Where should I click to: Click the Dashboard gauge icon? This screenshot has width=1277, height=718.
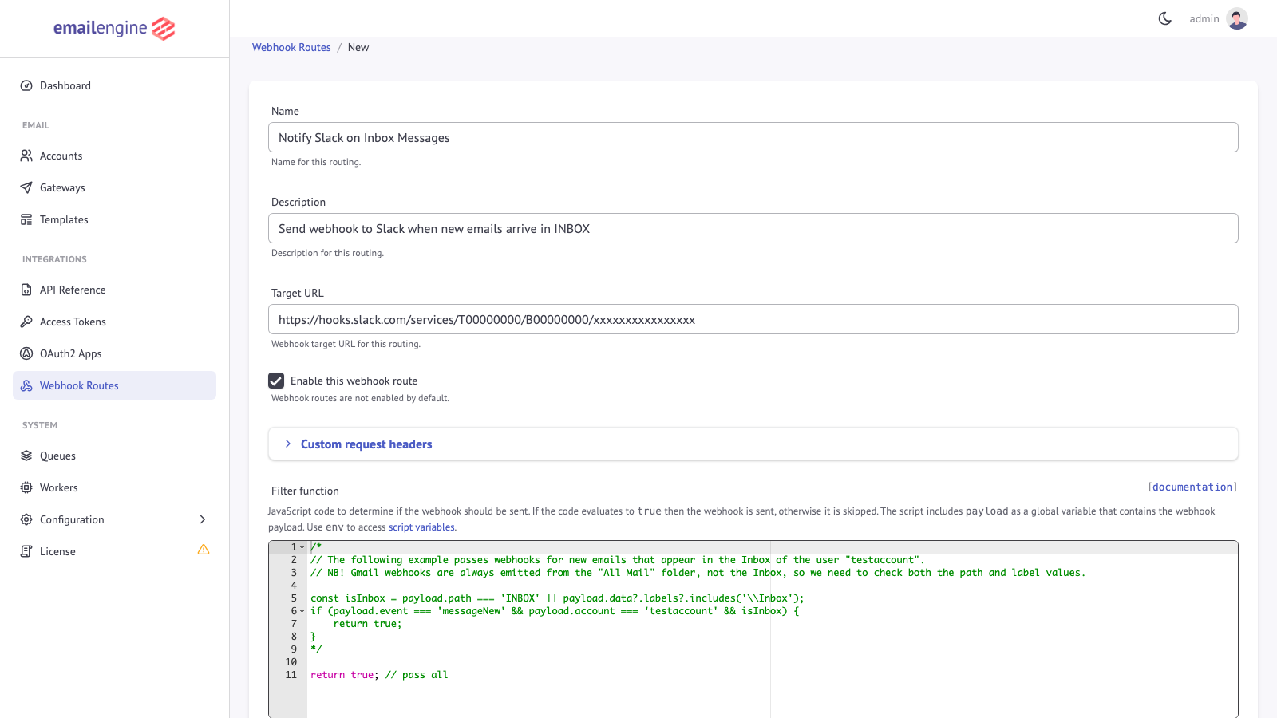point(26,85)
